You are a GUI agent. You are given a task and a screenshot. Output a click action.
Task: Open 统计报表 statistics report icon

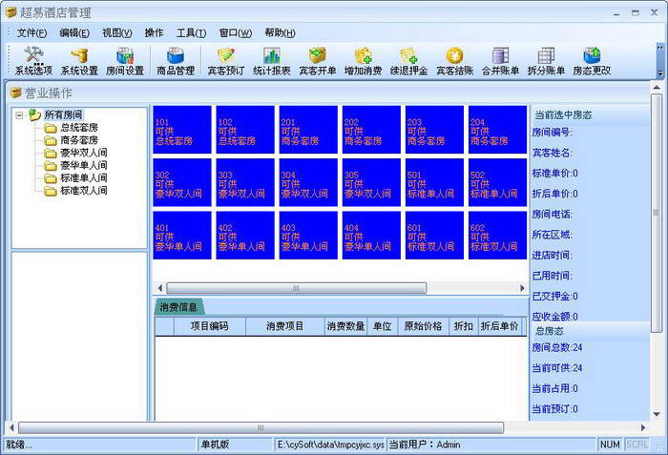click(271, 61)
